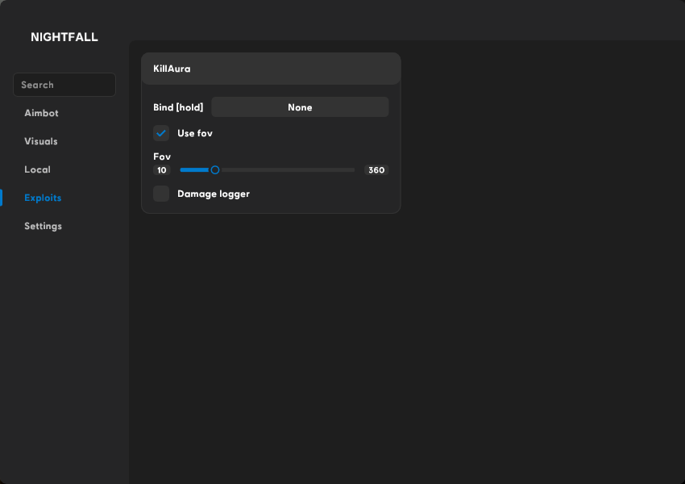Click the NIGHTFALL title logo

point(64,37)
